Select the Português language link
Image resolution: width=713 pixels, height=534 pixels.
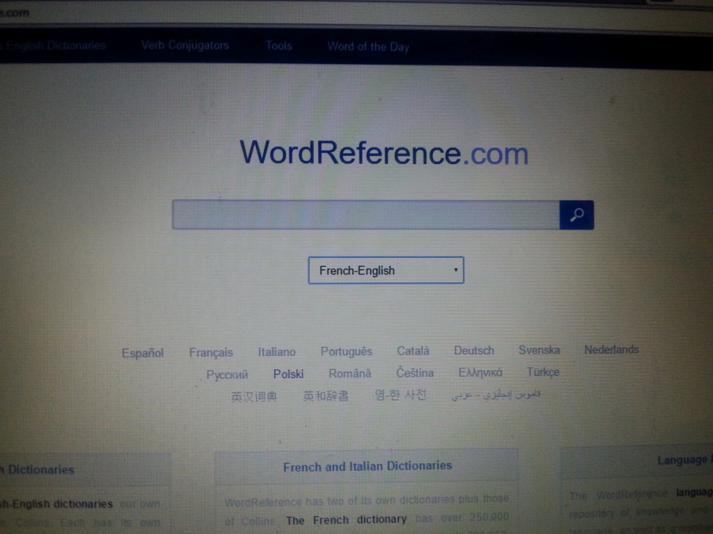pos(346,351)
